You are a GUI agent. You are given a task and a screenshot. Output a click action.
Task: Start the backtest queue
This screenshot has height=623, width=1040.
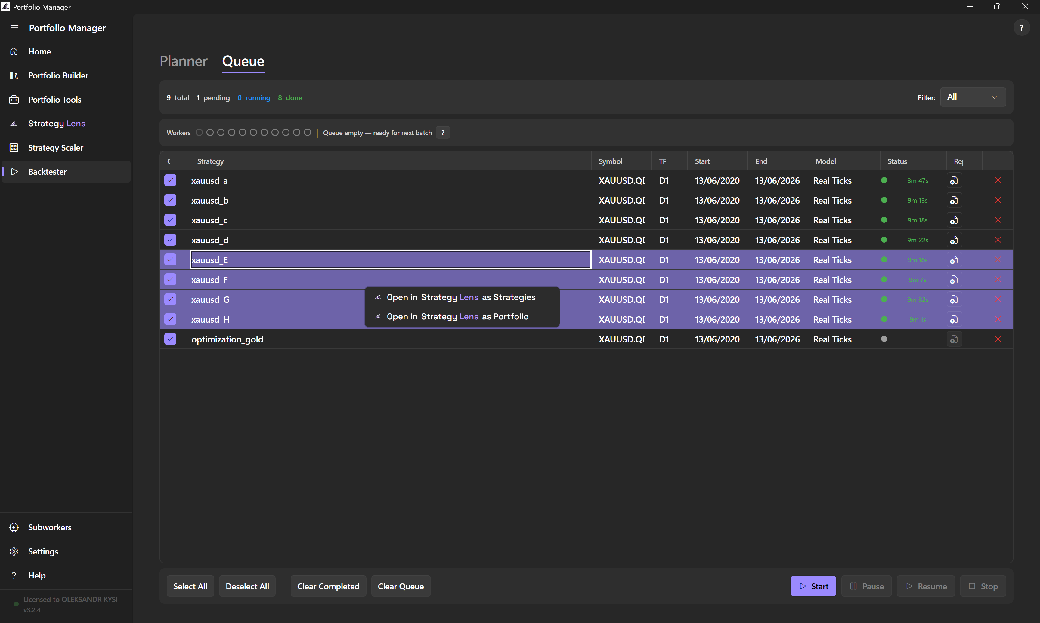coord(813,586)
